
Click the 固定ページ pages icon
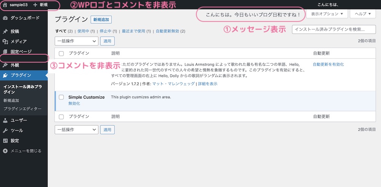(5, 52)
